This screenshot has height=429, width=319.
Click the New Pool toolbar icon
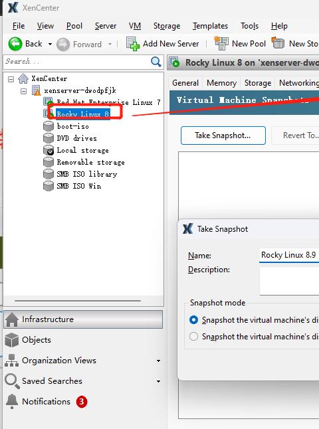tap(221, 44)
